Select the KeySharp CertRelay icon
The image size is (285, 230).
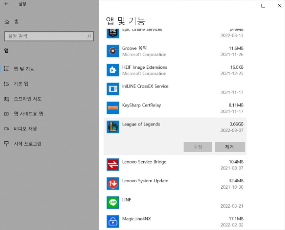click(x=113, y=108)
